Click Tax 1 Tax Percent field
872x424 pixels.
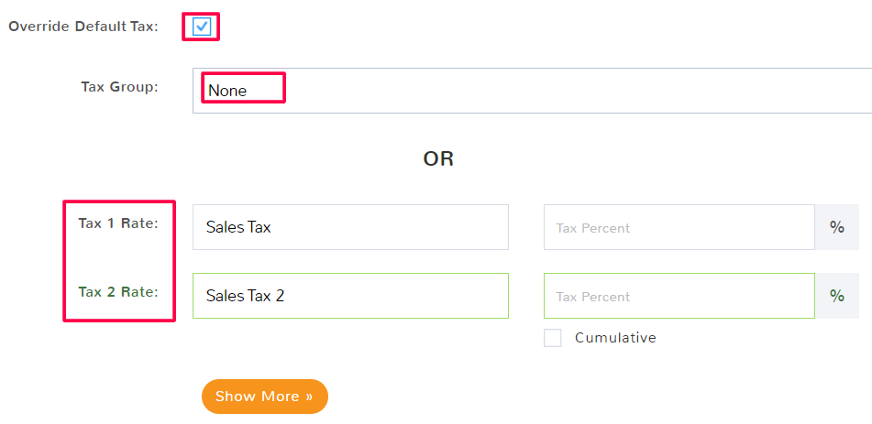point(679,227)
